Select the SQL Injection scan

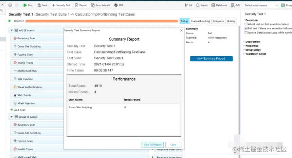37,79
